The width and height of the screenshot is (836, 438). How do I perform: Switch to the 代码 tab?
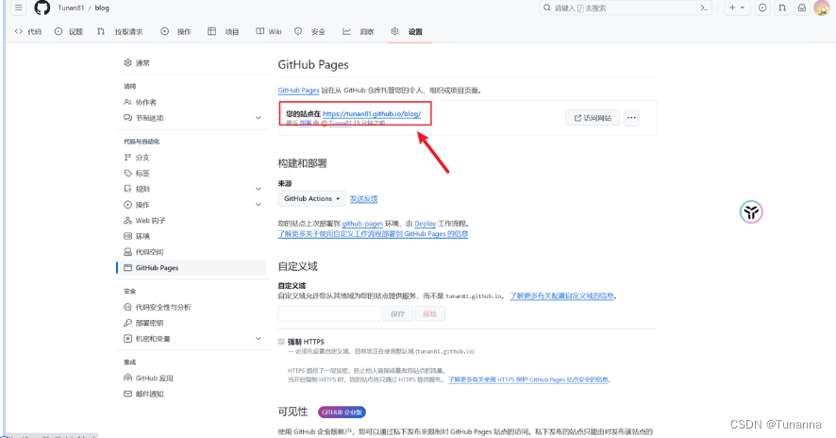coord(27,31)
